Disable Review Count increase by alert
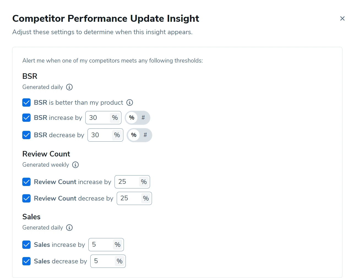Image resolution: width=354 pixels, height=278 pixels. coord(26,182)
